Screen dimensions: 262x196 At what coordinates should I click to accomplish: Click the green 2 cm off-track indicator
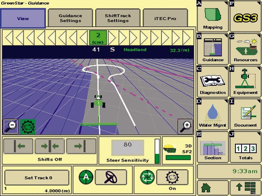coord(98,38)
